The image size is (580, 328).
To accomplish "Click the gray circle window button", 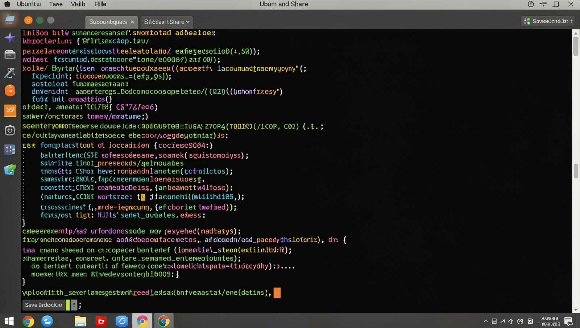I will click(x=51, y=20).
